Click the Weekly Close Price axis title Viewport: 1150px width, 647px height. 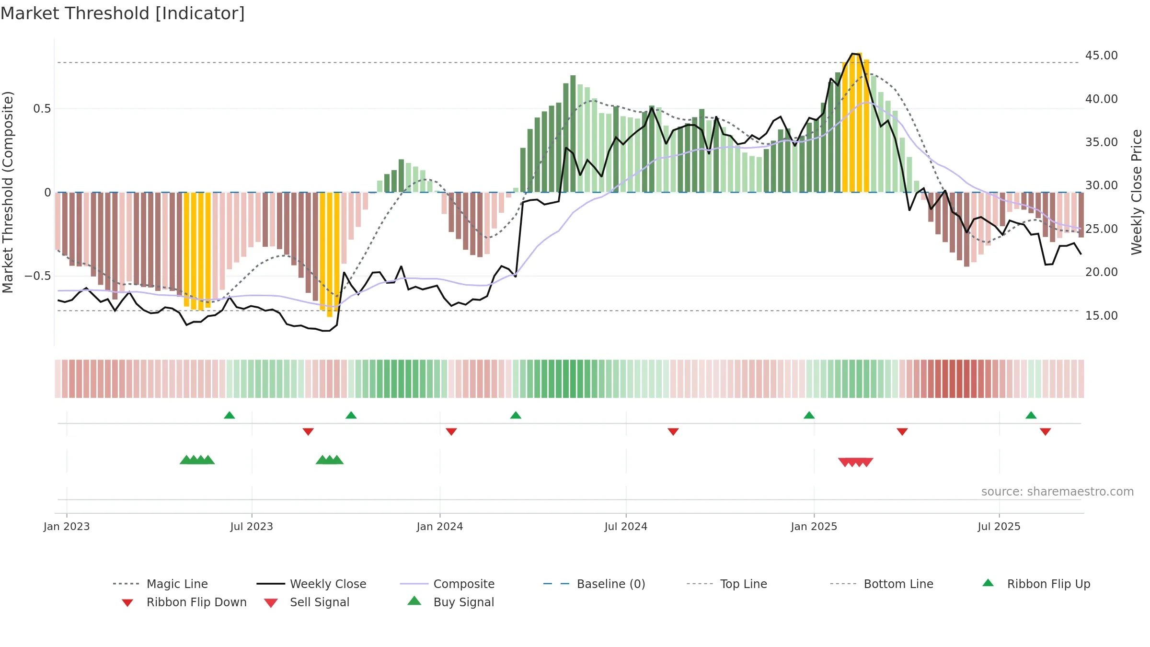click(x=1137, y=192)
